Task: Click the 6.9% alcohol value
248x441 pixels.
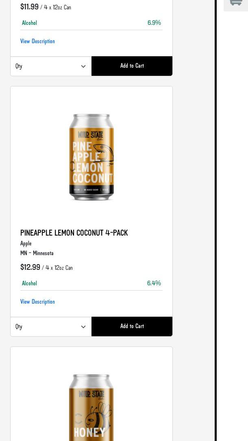Action: 154,23
